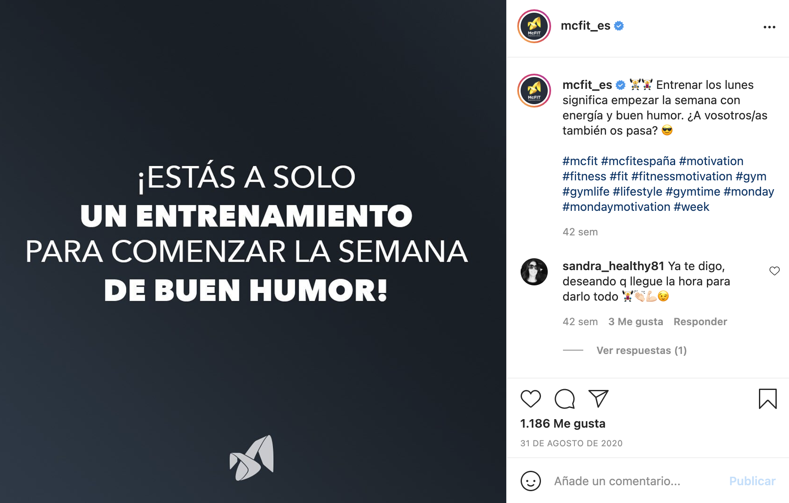Click Responder under sandra_healthy81's comment
This screenshot has width=789, height=503.
tap(700, 322)
